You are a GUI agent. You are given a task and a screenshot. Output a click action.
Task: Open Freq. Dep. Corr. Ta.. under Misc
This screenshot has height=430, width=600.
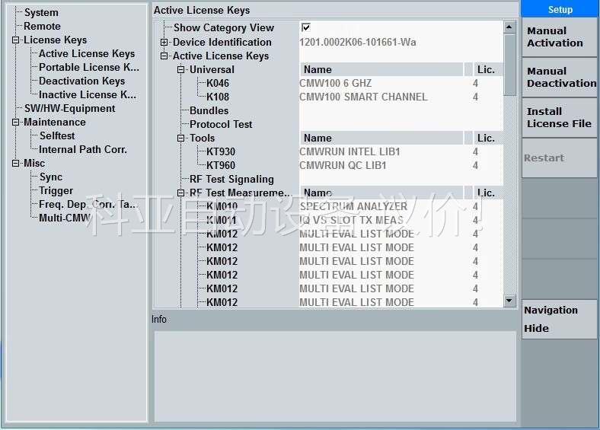click(88, 205)
